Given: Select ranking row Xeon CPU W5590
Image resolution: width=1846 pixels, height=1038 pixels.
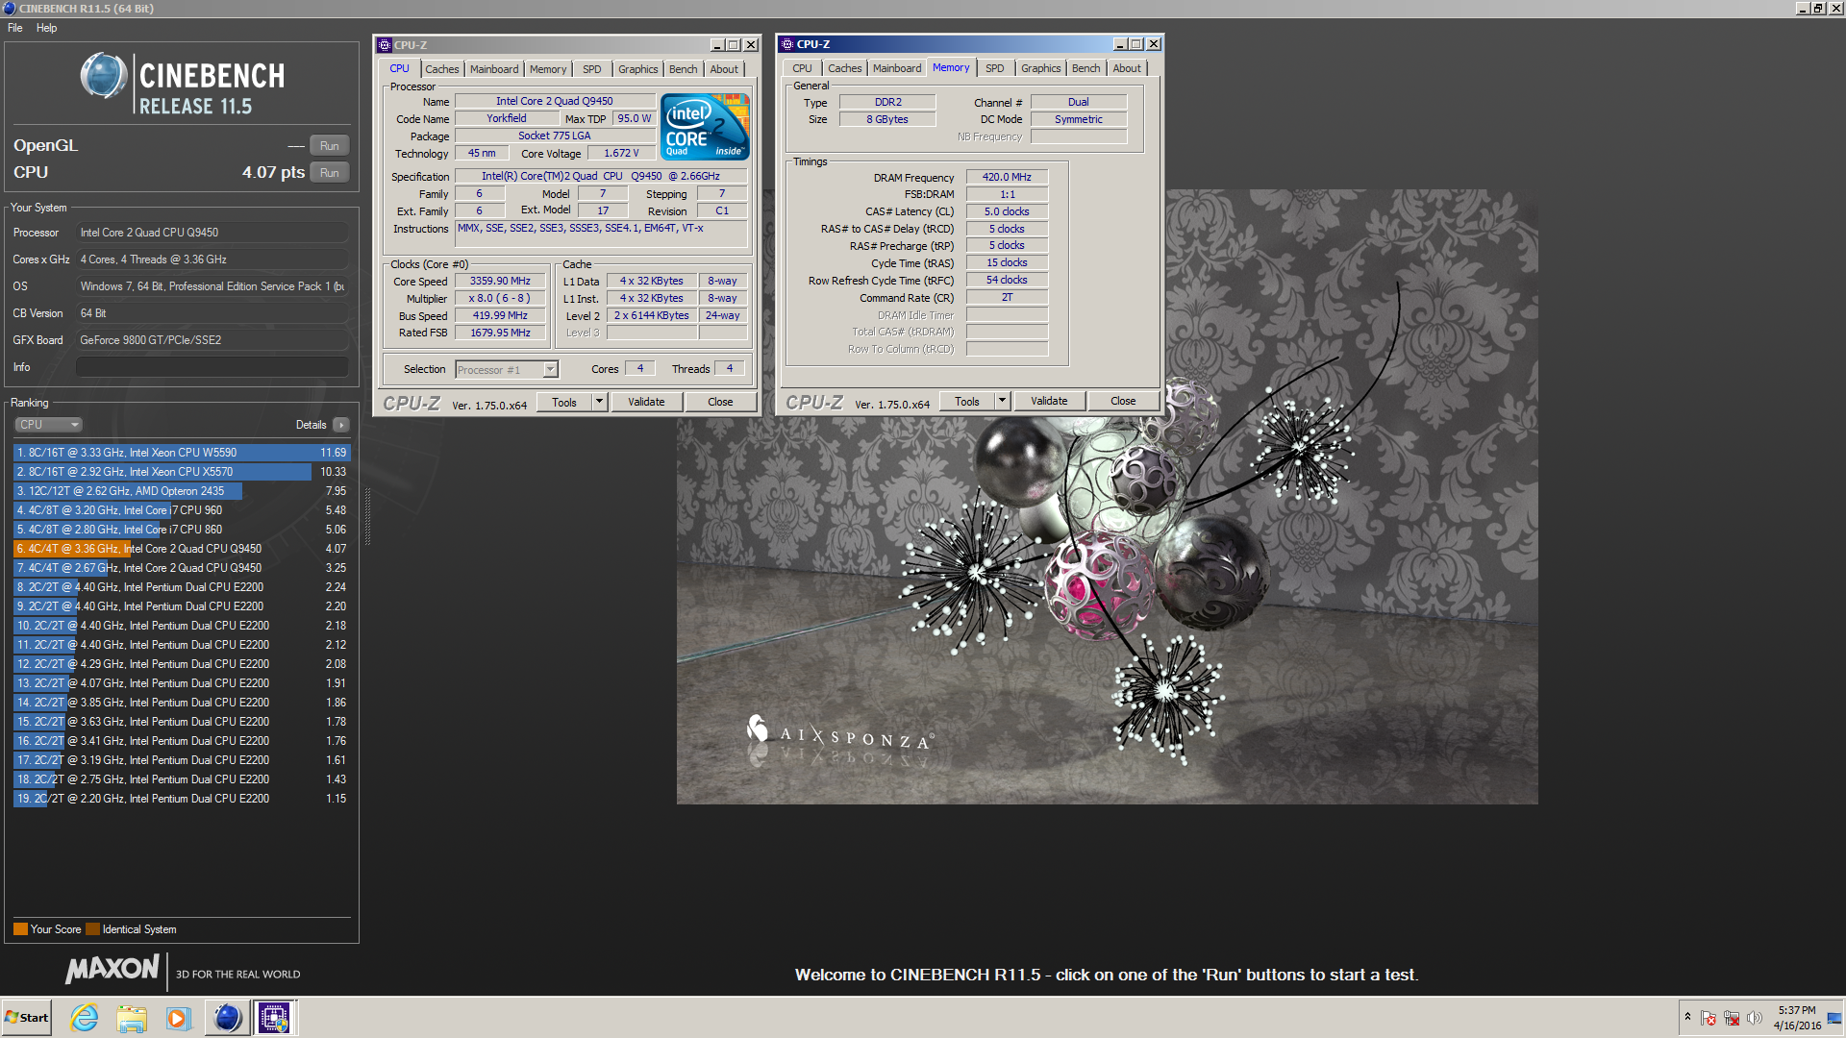Looking at the screenshot, I should pyautogui.click(x=182, y=453).
